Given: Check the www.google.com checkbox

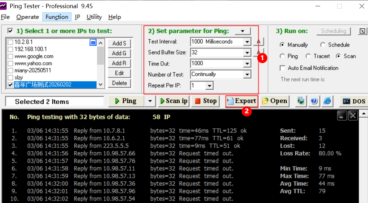Looking at the screenshot, I should (10, 57).
